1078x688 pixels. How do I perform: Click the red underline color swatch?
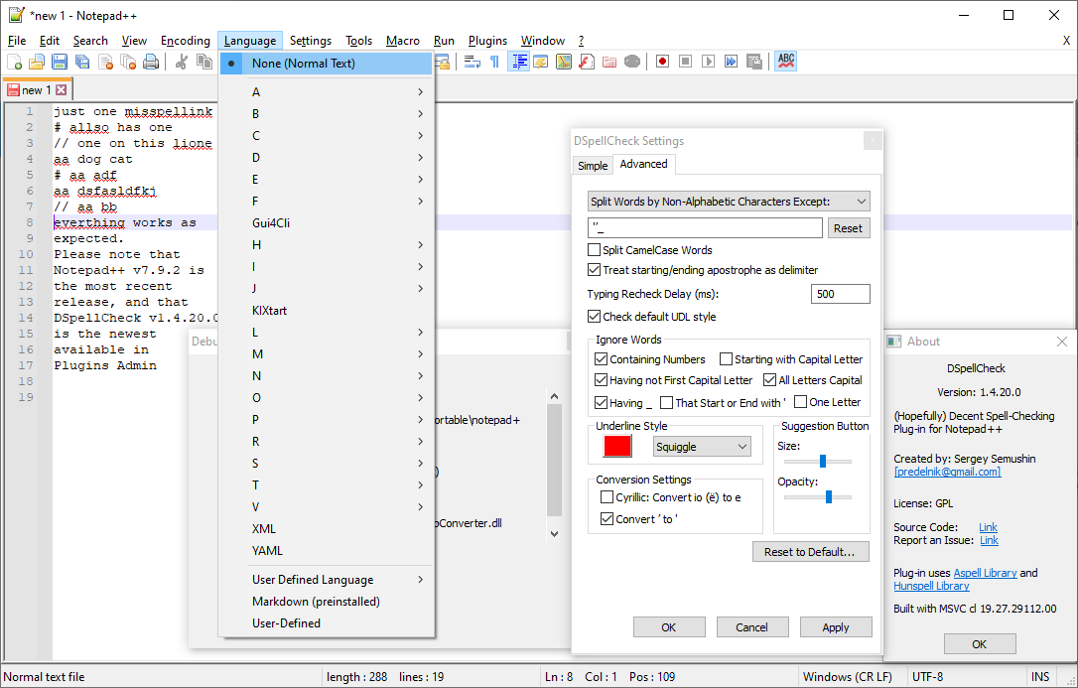[x=619, y=447]
